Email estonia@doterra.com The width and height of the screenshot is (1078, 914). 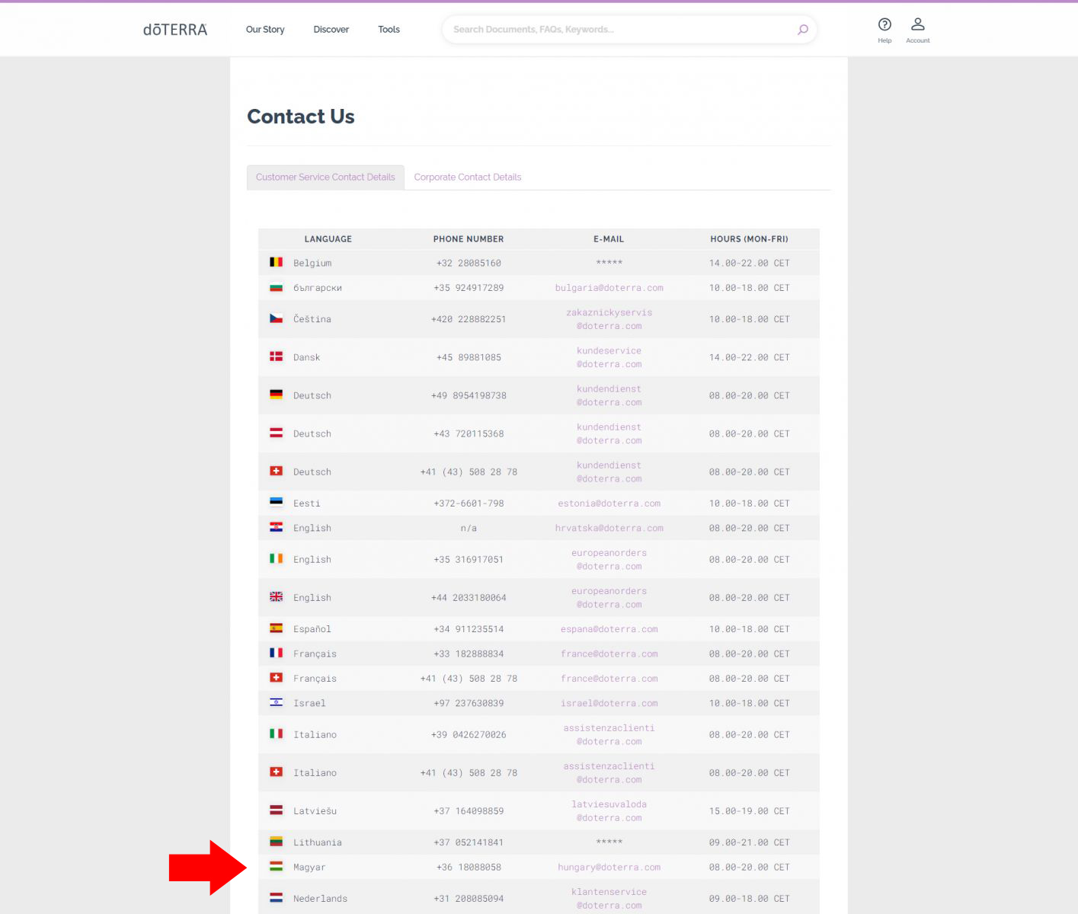point(609,503)
